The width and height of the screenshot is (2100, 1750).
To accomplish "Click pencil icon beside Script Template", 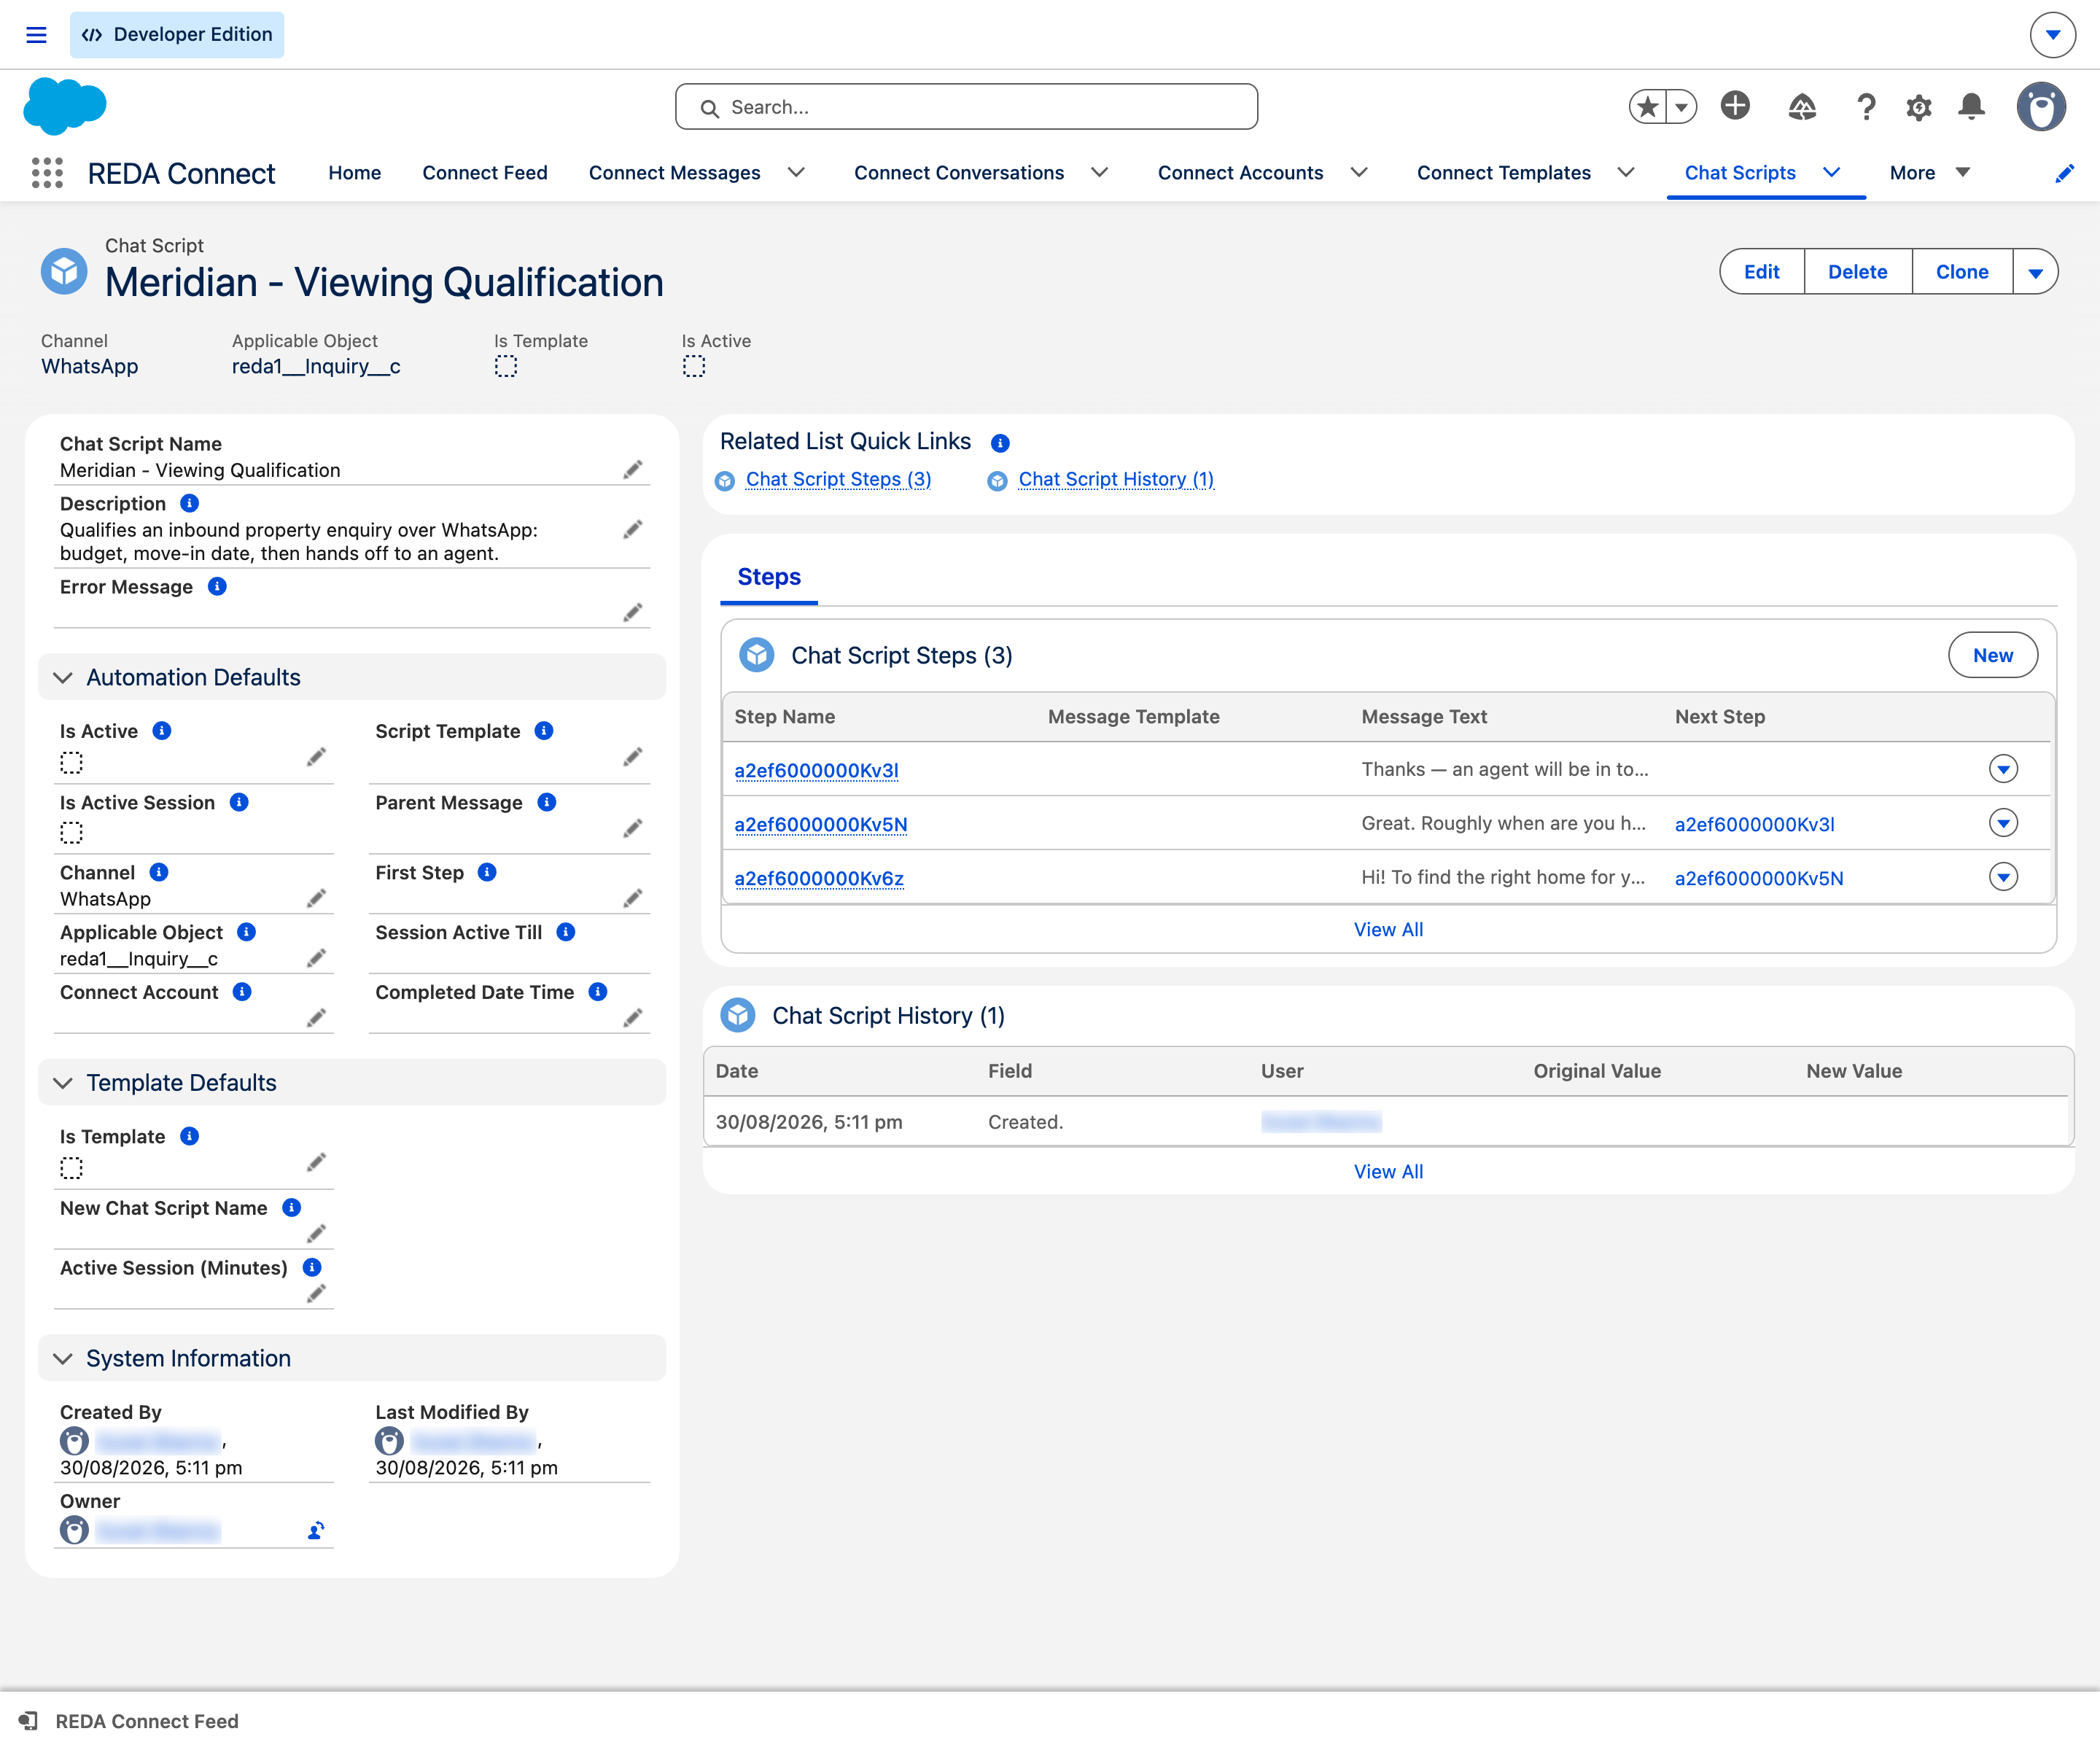I will [632, 757].
